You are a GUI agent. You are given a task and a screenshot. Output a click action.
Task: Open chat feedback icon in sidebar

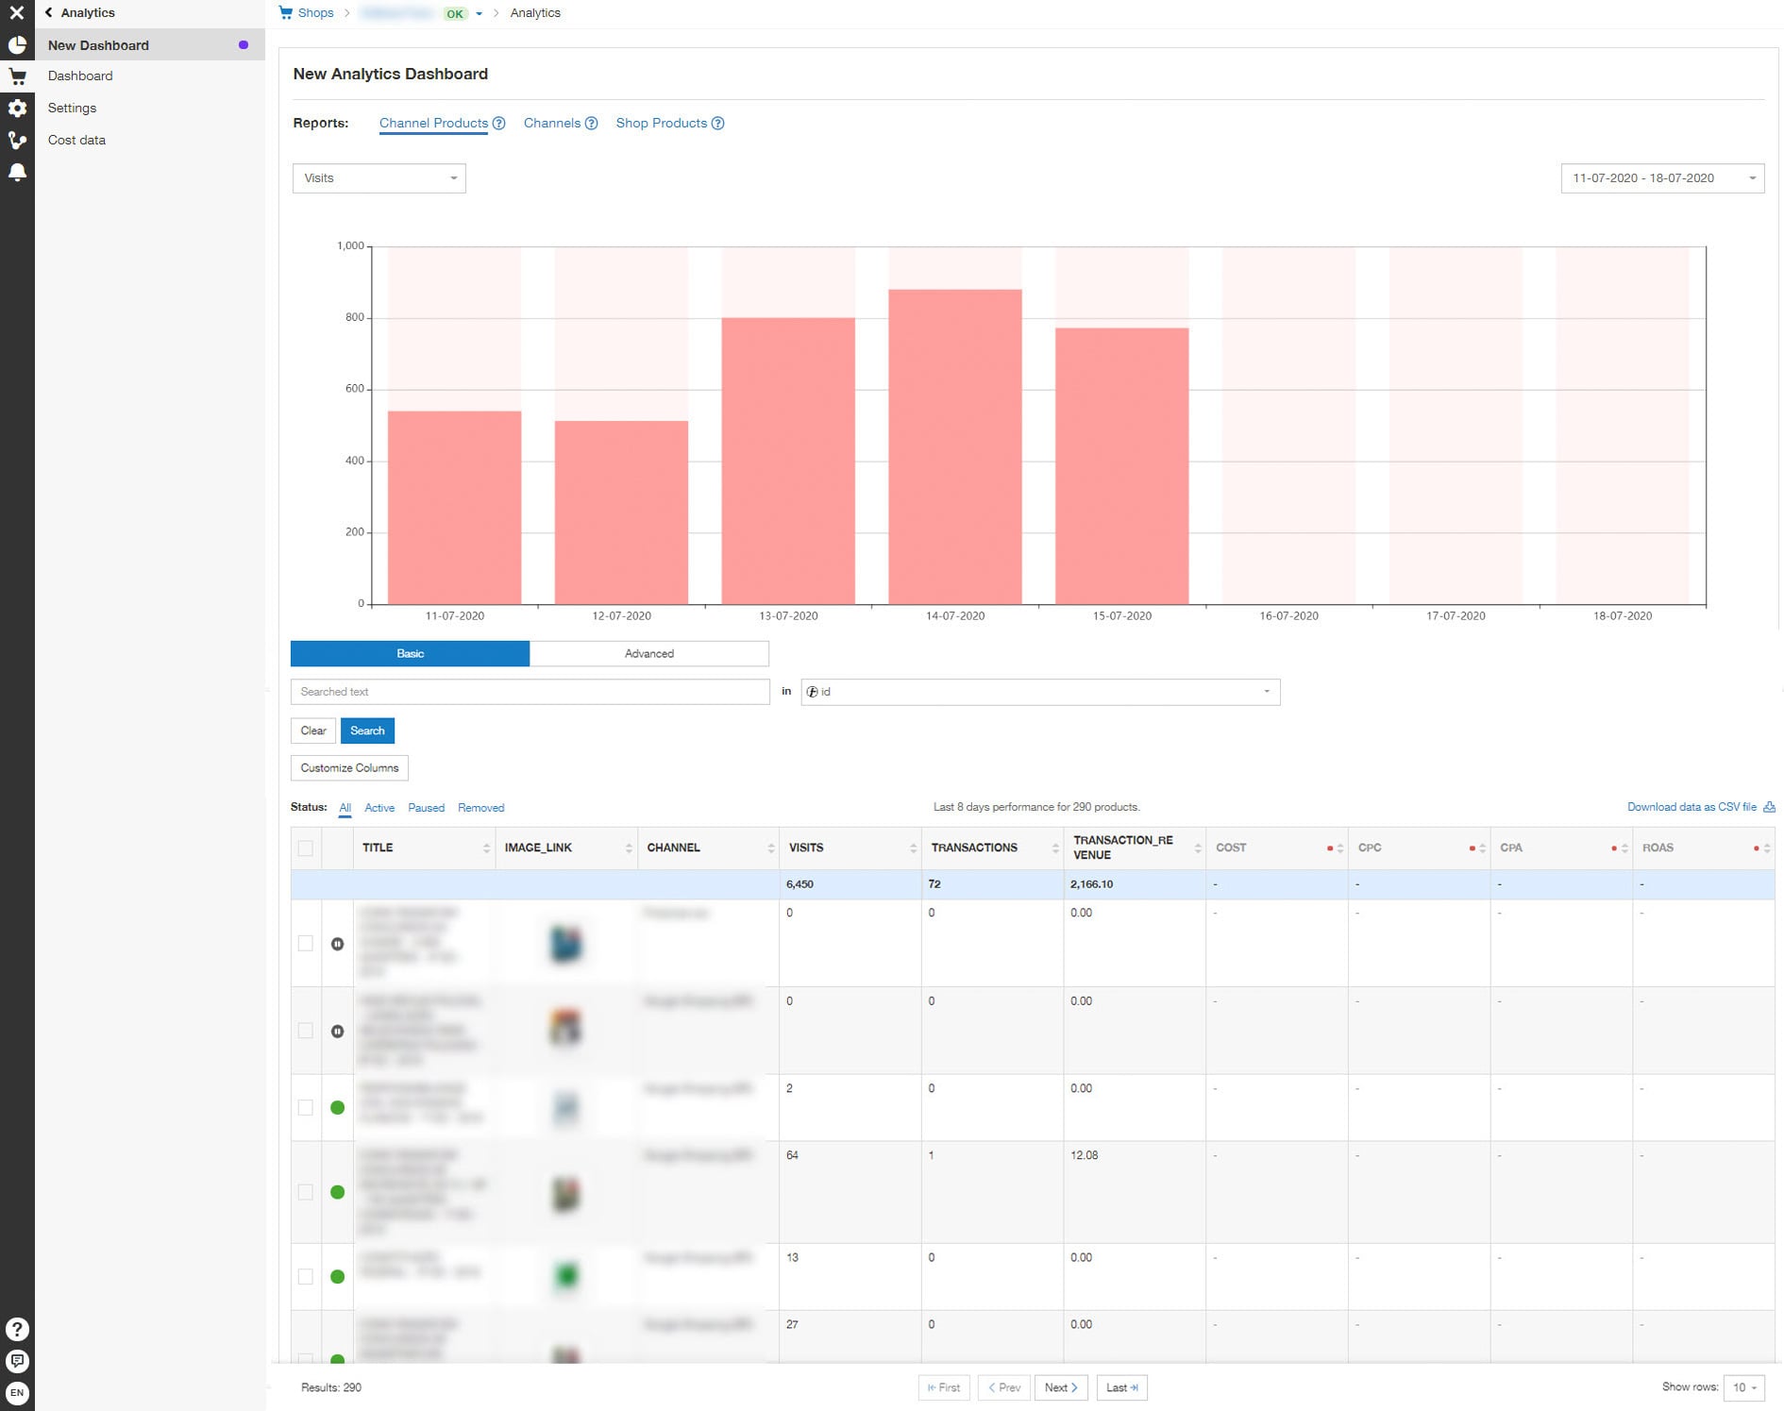coord(17,1361)
